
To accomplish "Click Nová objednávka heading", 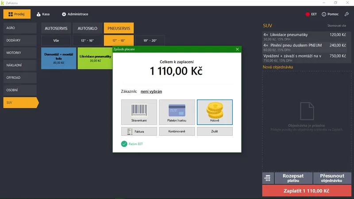I will pos(278,67).
